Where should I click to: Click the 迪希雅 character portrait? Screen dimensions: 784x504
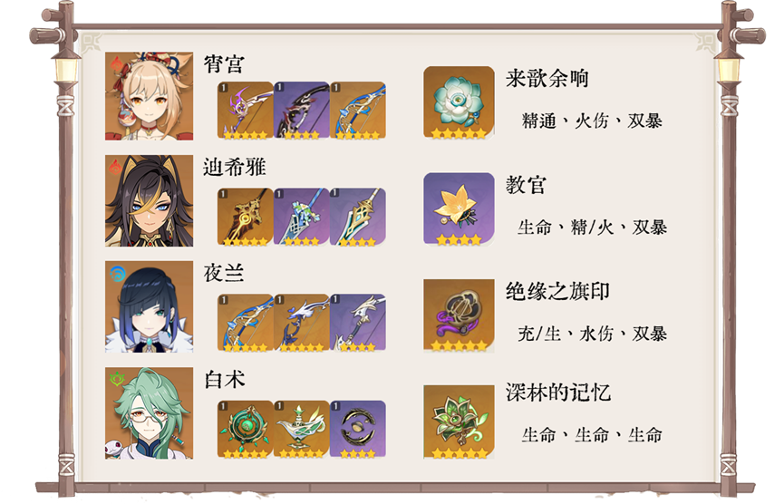149,201
